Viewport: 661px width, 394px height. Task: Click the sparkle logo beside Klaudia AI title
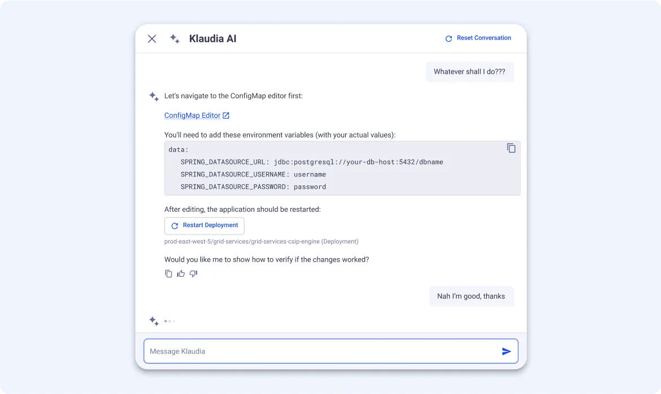[x=175, y=39]
